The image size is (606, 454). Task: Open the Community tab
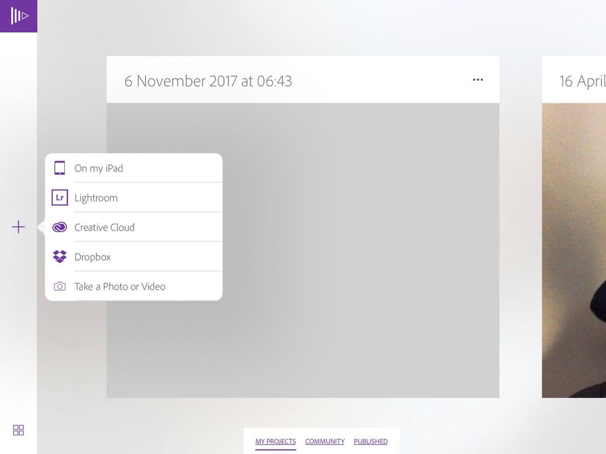[x=325, y=441]
